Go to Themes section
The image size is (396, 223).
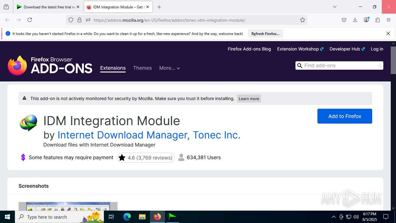(x=142, y=68)
